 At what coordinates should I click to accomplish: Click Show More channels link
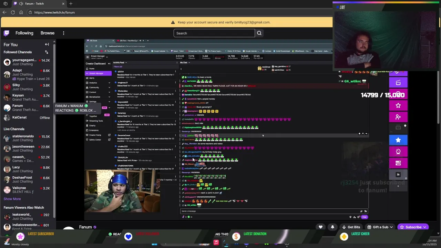(x=12, y=199)
